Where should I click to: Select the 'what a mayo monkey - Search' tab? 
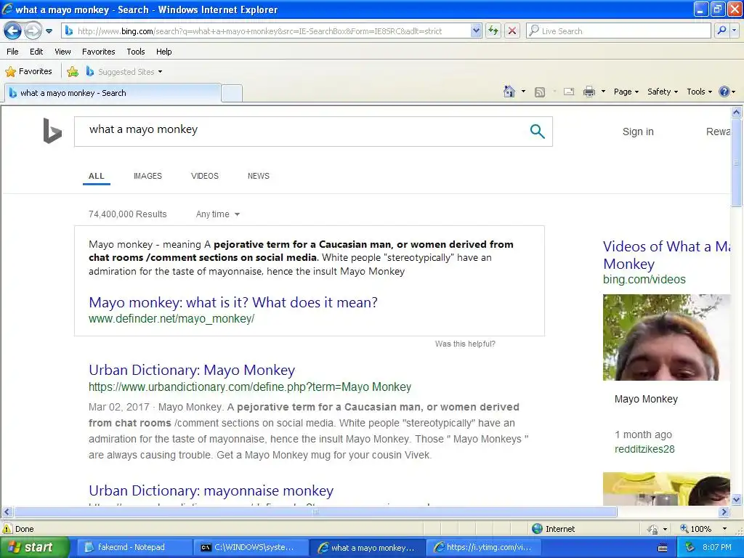pos(113,93)
